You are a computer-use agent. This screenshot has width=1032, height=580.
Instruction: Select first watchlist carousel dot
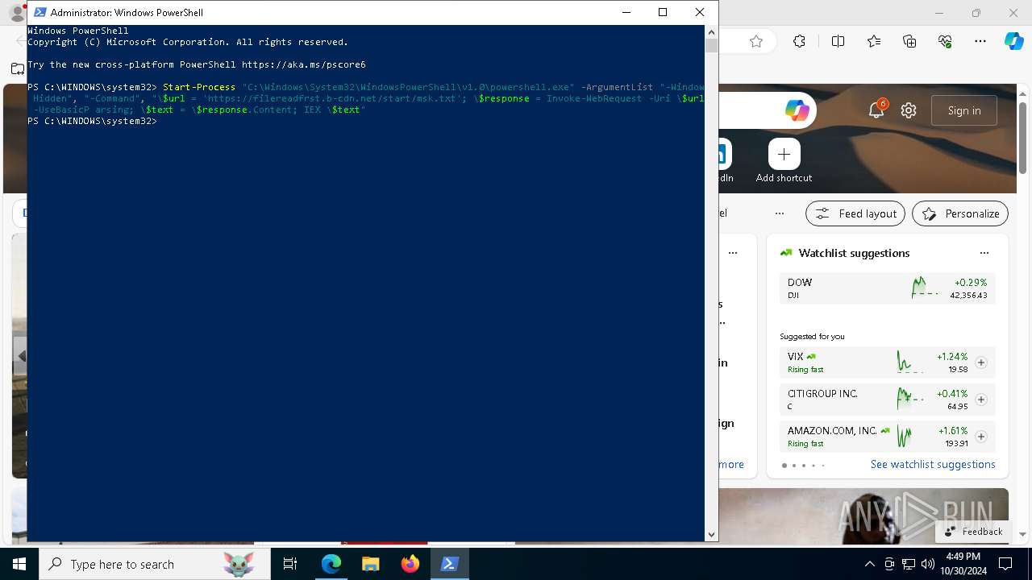click(x=784, y=466)
